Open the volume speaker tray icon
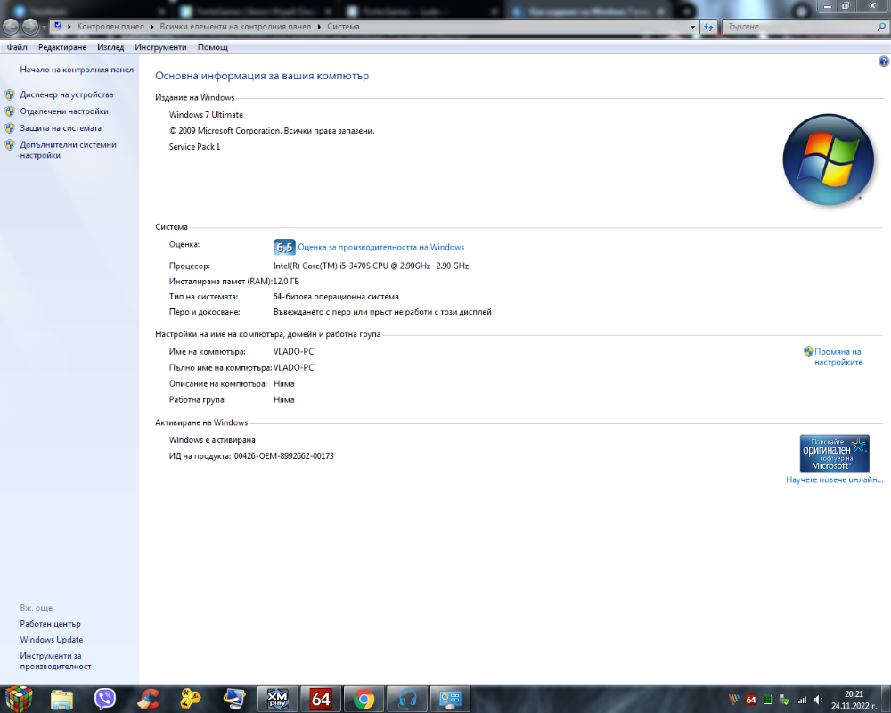The width and height of the screenshot is (891, 713). (818, 700)
